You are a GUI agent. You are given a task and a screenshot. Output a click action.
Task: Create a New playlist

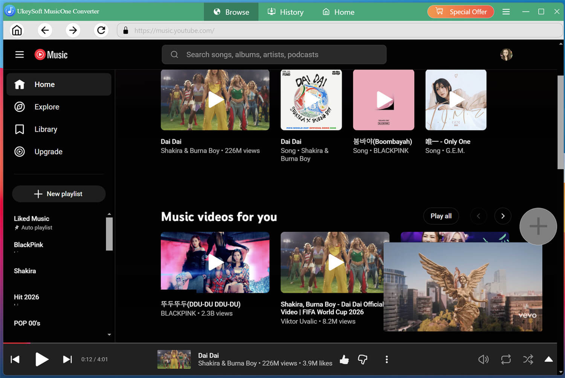pos(59,194)
